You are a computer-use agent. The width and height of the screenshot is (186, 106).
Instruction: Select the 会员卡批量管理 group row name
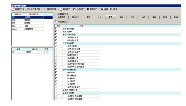(69, 70)
